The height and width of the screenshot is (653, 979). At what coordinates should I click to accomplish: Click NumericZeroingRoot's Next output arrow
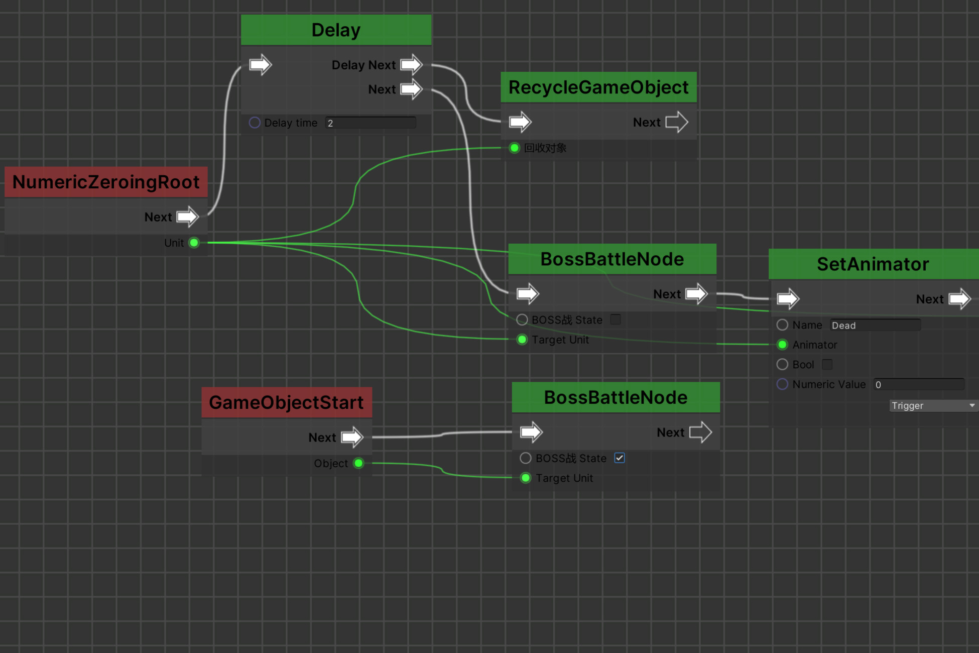[188, 217]
